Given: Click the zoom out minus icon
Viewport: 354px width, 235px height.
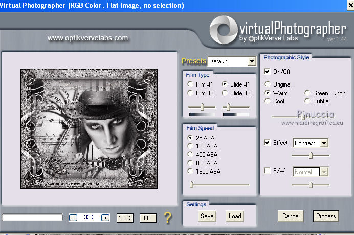Looking at the screenshot, I should (x=73, y=218).
